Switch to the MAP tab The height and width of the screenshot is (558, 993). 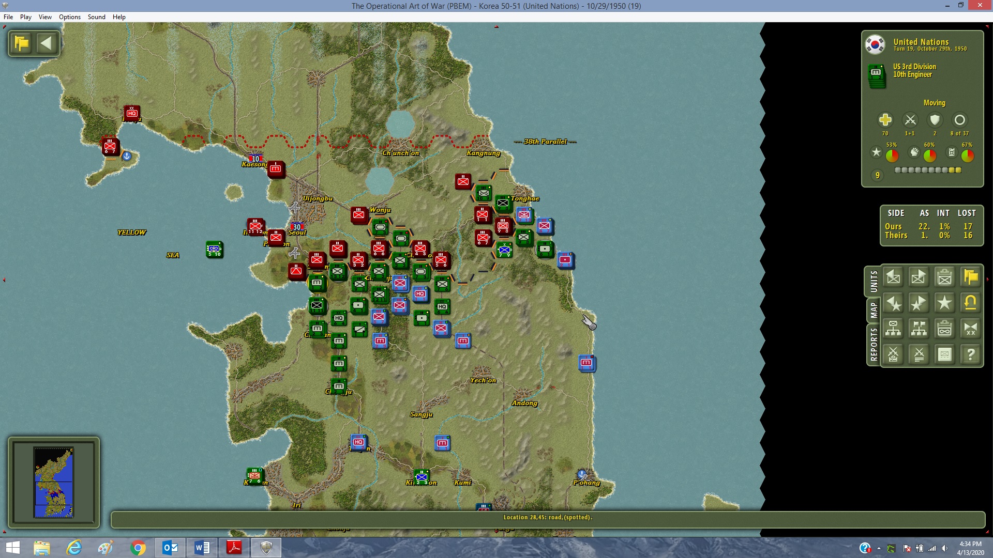tap(874, 311)
